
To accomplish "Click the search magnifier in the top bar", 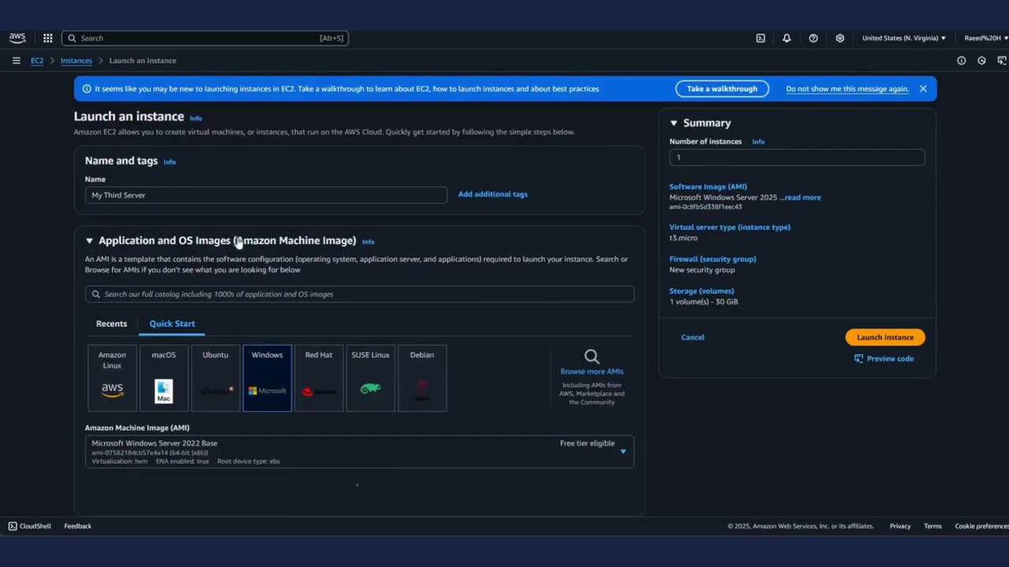I will click(72, 38).
